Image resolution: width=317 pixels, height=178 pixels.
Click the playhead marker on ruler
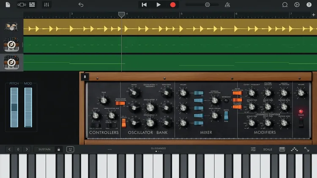[x=121, y=14]
